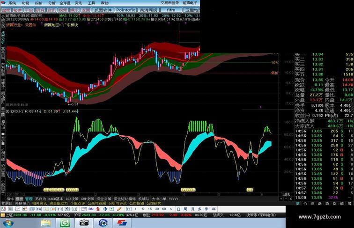This screenshot has width=354, height=228.
Task: Click the pencil drawing tool icon
Action: point(119,209)
